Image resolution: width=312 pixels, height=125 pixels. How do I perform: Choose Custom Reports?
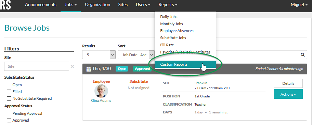tap(185, 64)
